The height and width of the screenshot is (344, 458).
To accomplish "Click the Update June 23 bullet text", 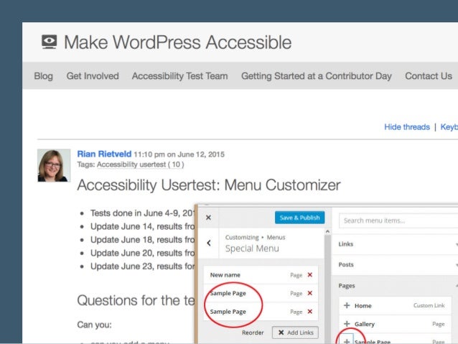I will tap(143, 266).
